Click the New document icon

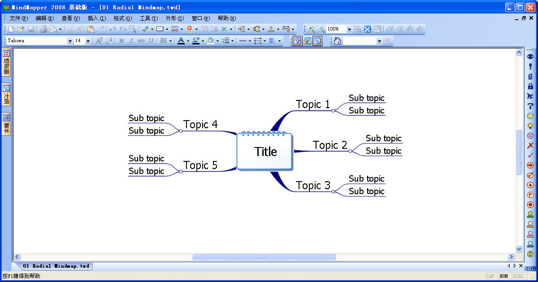12,29
